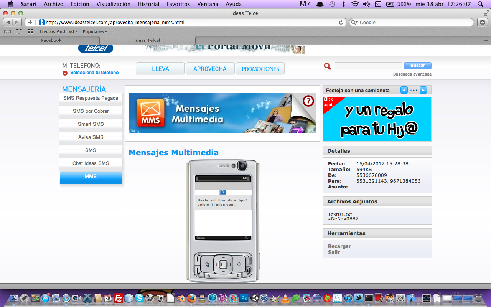
Task: Show next promo with right arrow
Action: (423, 90)
